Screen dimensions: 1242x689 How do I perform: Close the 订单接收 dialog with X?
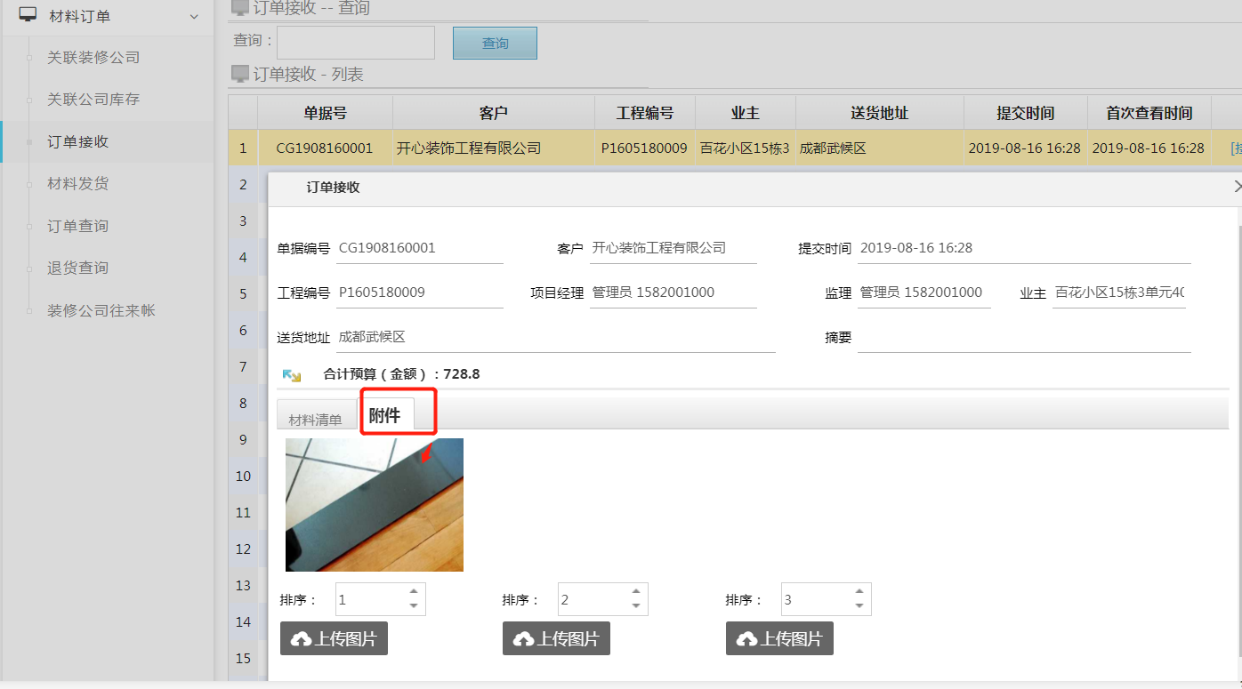pos(1237,187)
